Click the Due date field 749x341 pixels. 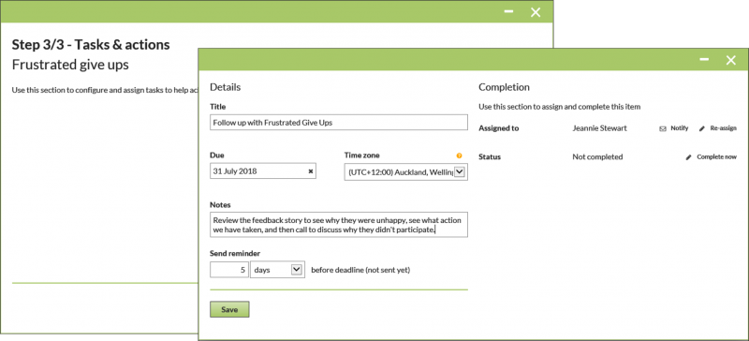click(263, 171)
